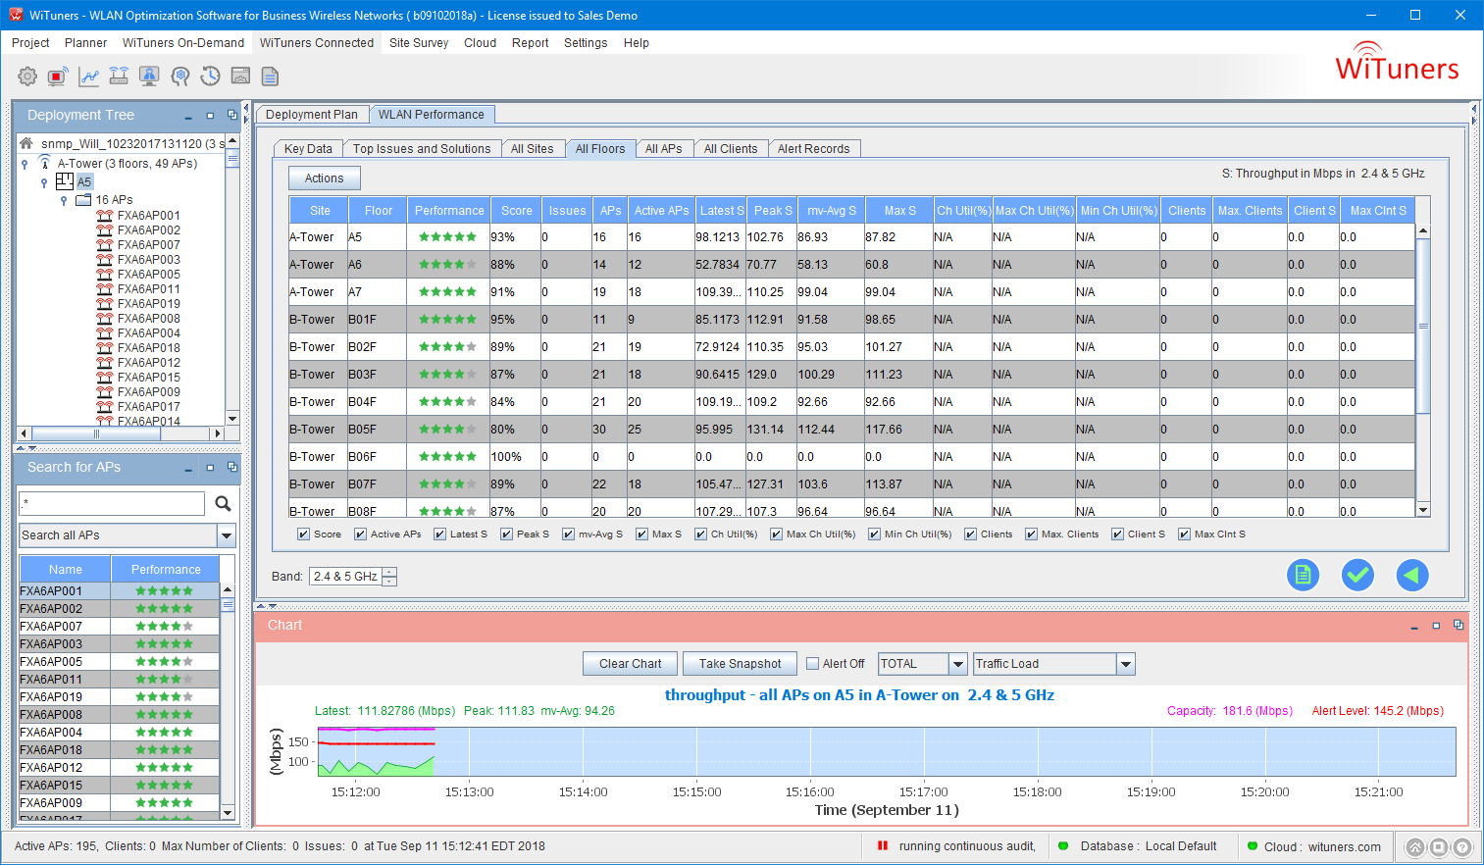The width and height of the screenshot is (1484, 865).
Task: Open the Site Survey menu
Action: click(419, 43)
